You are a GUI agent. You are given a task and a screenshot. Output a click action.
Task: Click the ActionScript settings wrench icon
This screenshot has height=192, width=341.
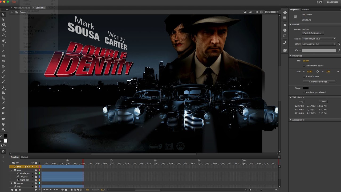(x=339, y=44)
